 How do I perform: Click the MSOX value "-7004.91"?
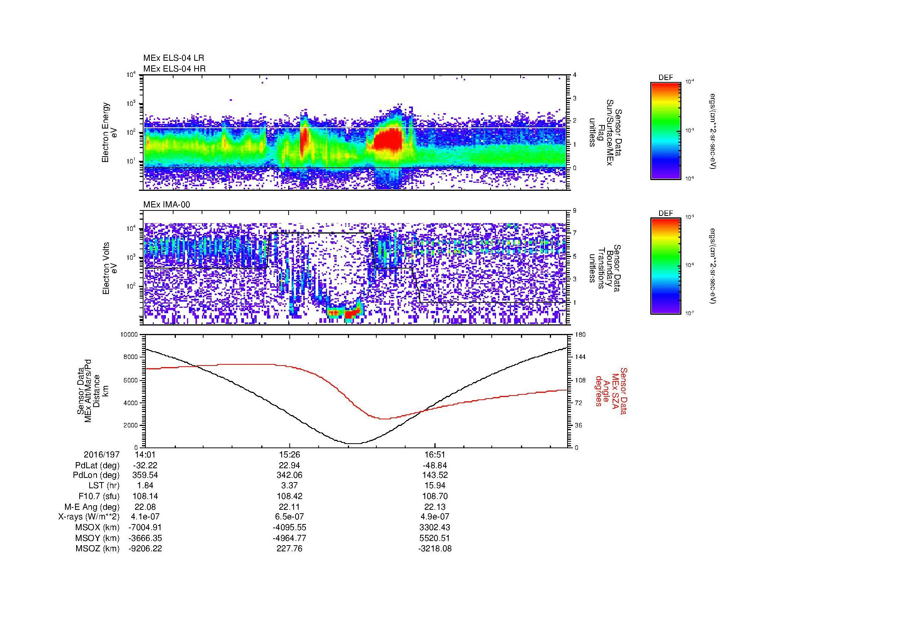pyautogui.click(x=145, y=527)
